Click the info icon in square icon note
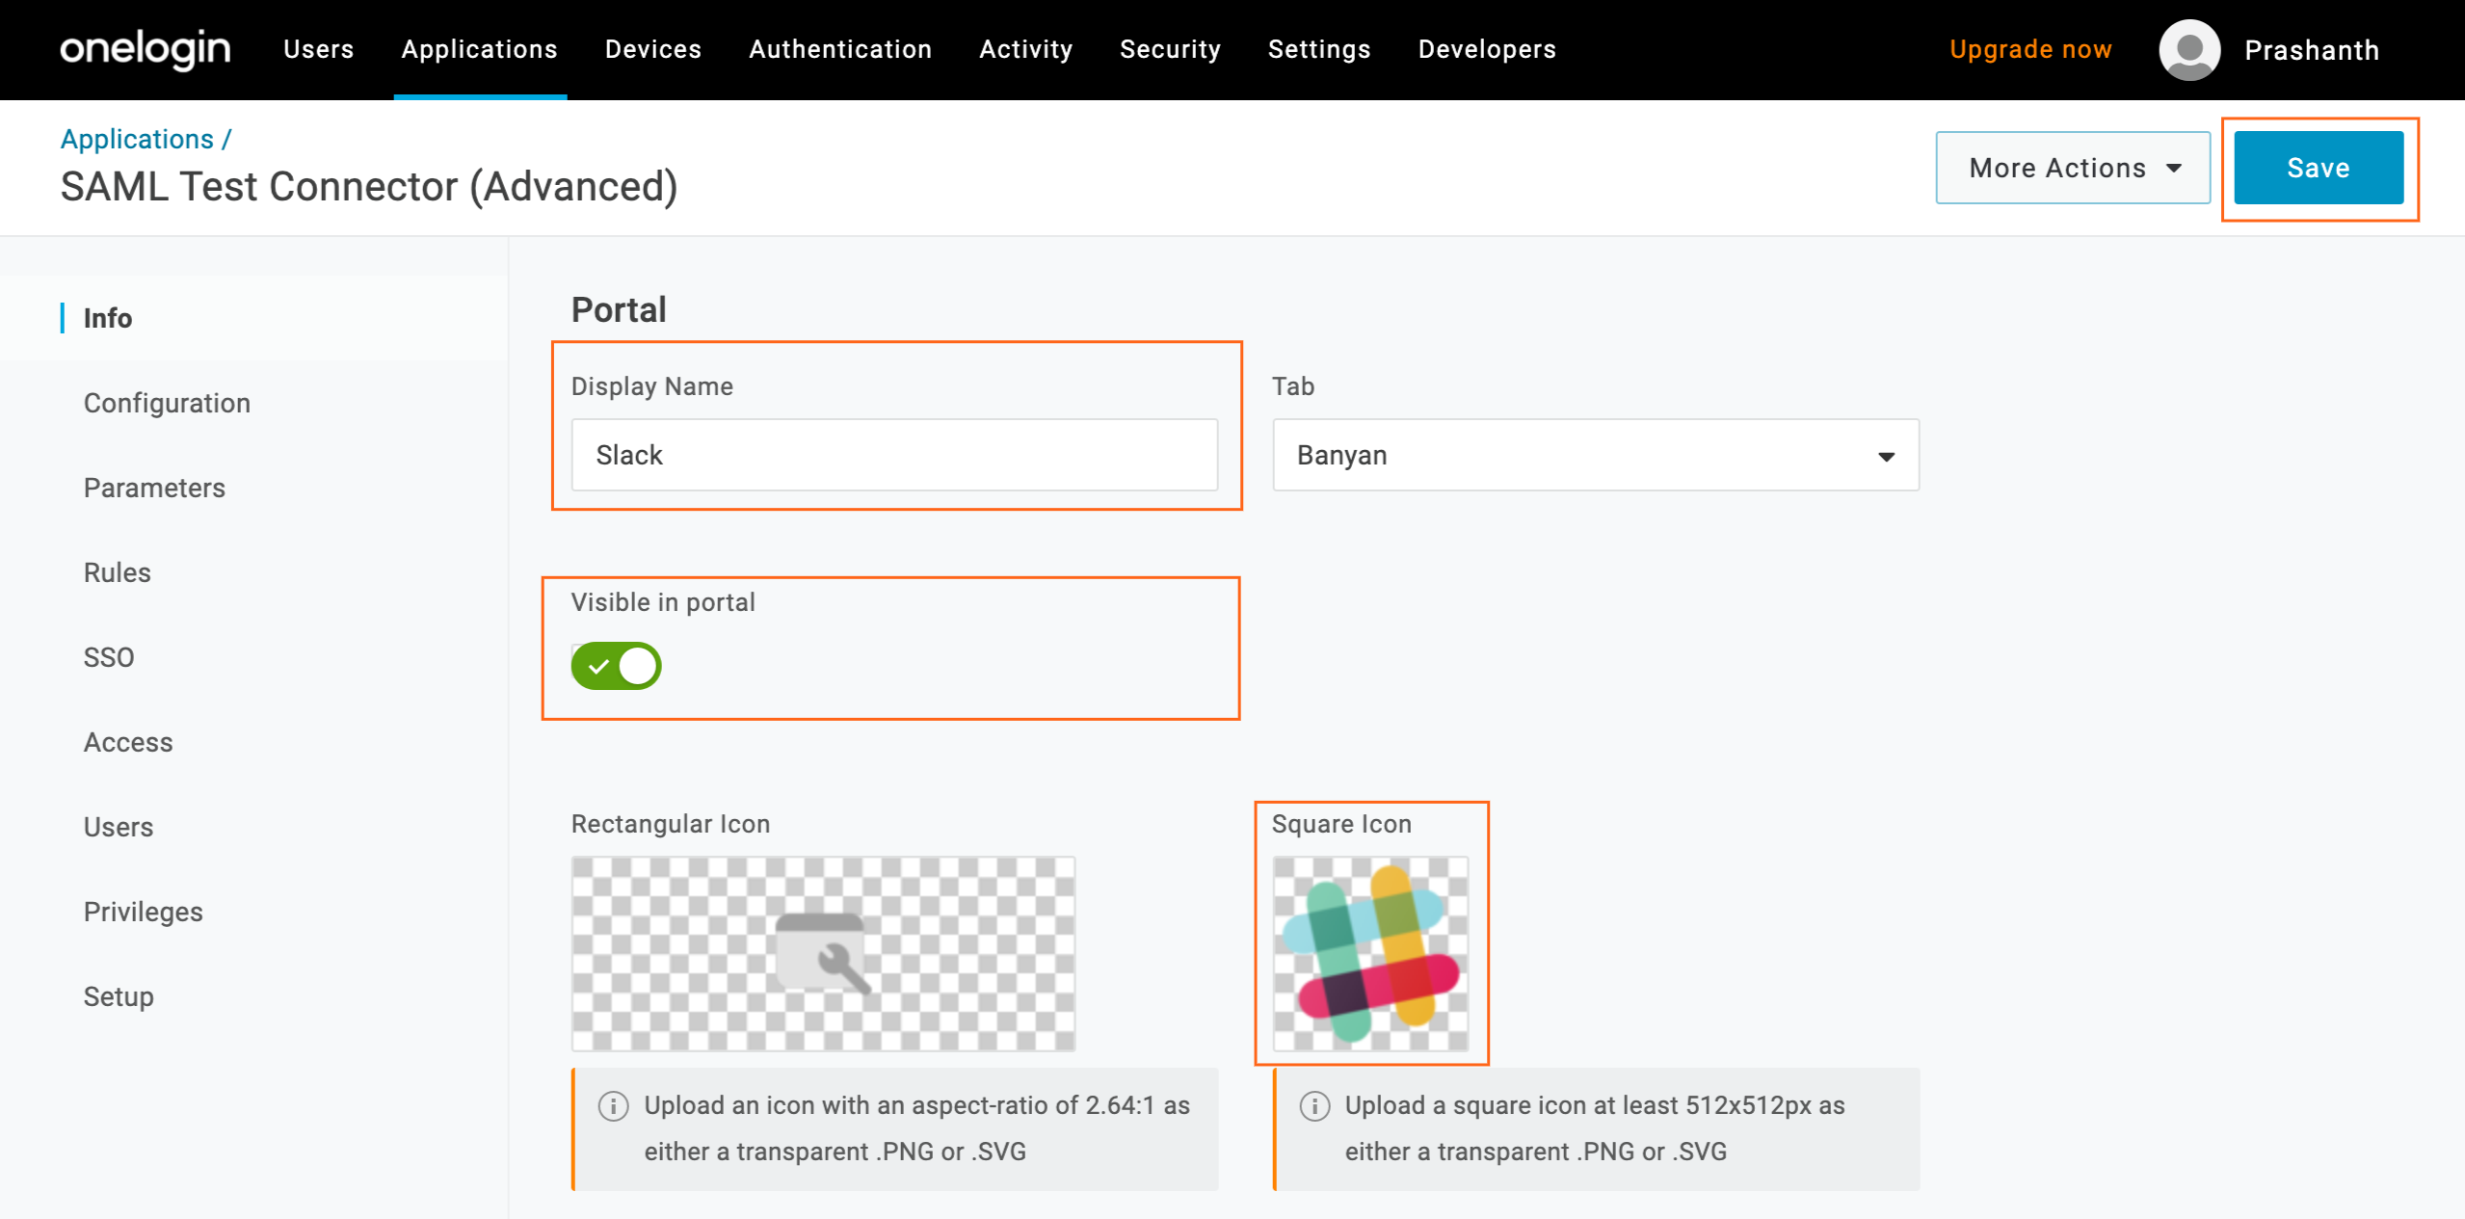The height and width of the screenshot is (1219, 2465). point(1314,1105)
